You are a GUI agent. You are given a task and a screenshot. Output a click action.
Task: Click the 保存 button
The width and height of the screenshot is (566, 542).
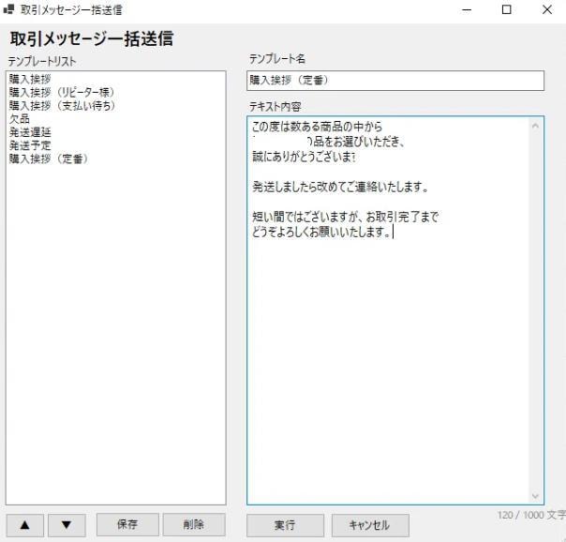tap(127, 525)
